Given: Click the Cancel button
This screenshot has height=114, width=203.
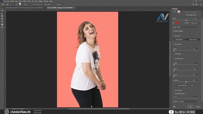Looking at the screenshot, I should [198, 107].
